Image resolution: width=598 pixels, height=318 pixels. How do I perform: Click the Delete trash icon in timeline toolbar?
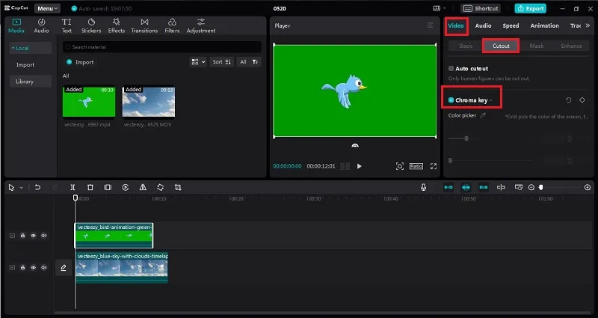click(x=90, y=187)
